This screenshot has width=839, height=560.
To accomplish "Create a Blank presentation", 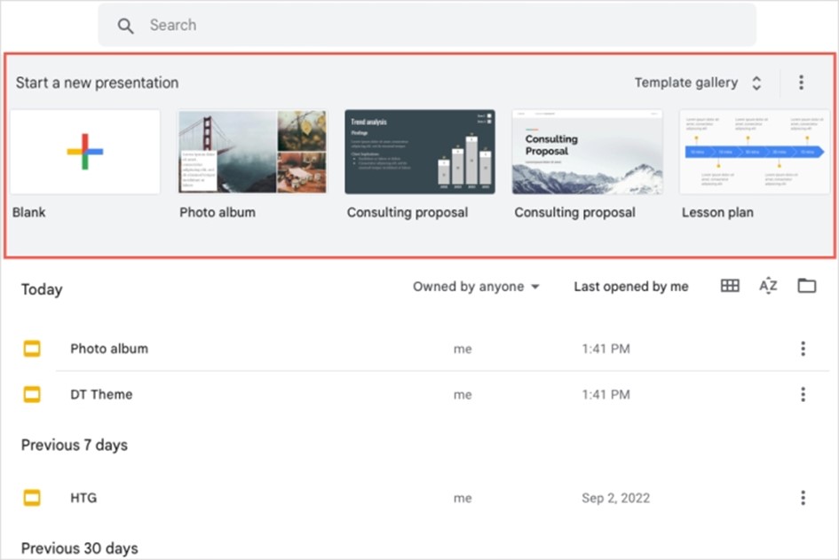I will tap(85, 152).
